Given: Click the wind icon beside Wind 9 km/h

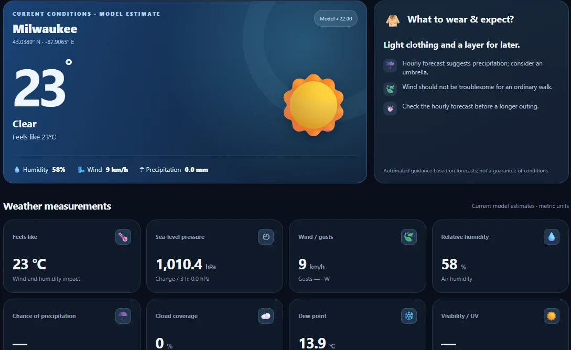Looking at the screenshot, I should 81,170.
